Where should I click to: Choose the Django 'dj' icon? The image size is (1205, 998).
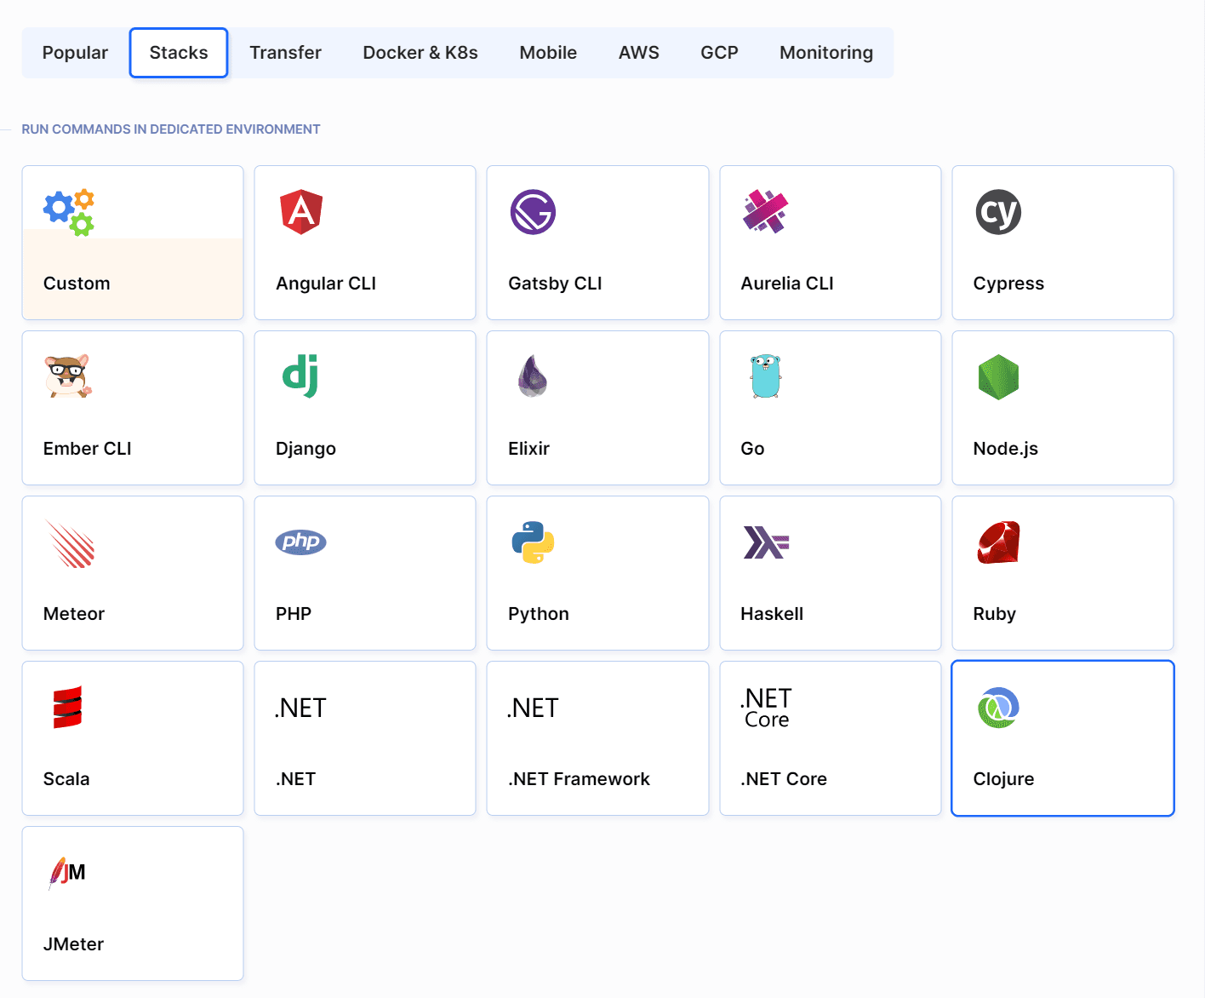[x=300, y=376]
